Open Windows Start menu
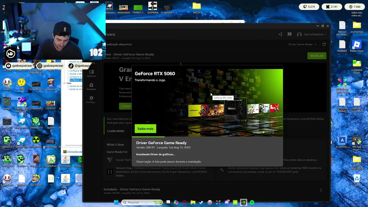This screenshot has height=207, width=368. click(116, 202)
